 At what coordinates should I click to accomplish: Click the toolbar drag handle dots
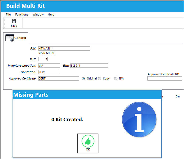[x=5, y=23]
